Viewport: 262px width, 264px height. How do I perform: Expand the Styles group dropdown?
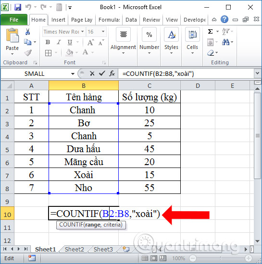[171, 53]
